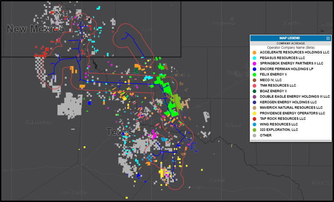
Task: Click the OTHER gray legend swatch
Action: (x=254, y=136)
